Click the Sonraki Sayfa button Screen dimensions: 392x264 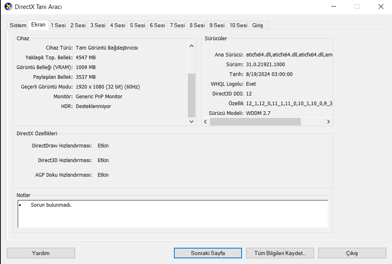pos(208,253)
